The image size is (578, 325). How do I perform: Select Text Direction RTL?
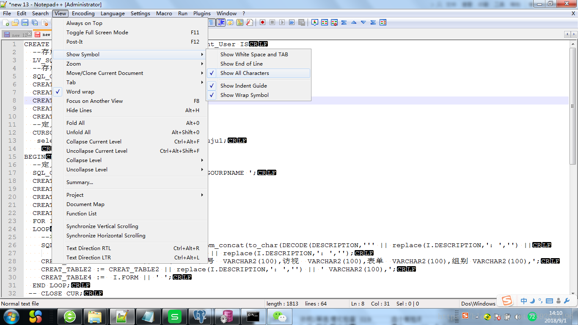point(130,248)
